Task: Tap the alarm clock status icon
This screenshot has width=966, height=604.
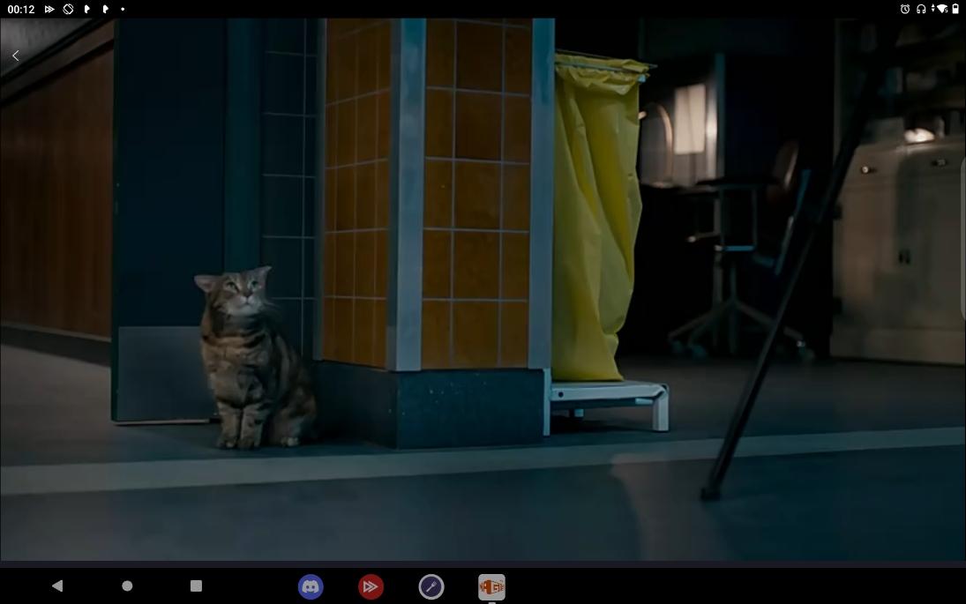Action: click(x=905, y=9)
